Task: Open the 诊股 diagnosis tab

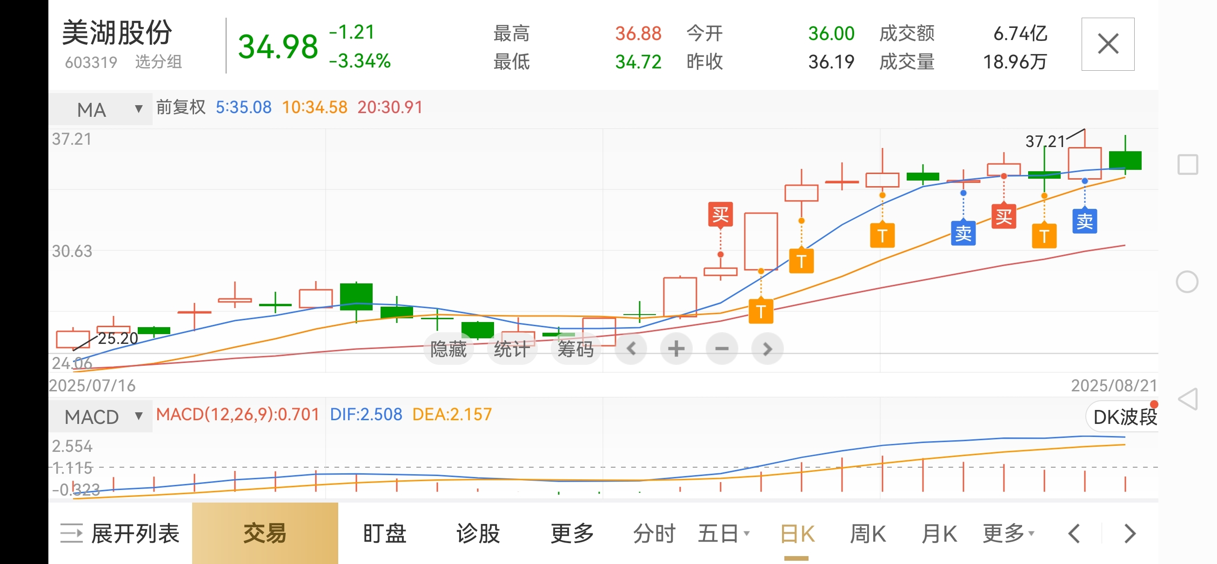Action: [x=478, y=534]
